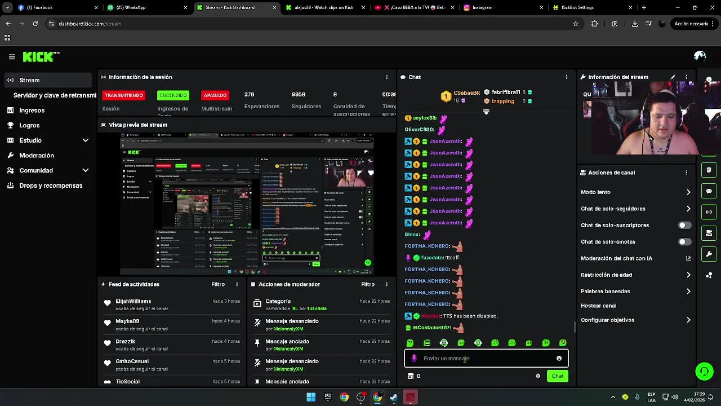Image resolution: width=721 pixels, height=406 pixels.
Task: Open the user avatar profile menu
Action: 700,56
